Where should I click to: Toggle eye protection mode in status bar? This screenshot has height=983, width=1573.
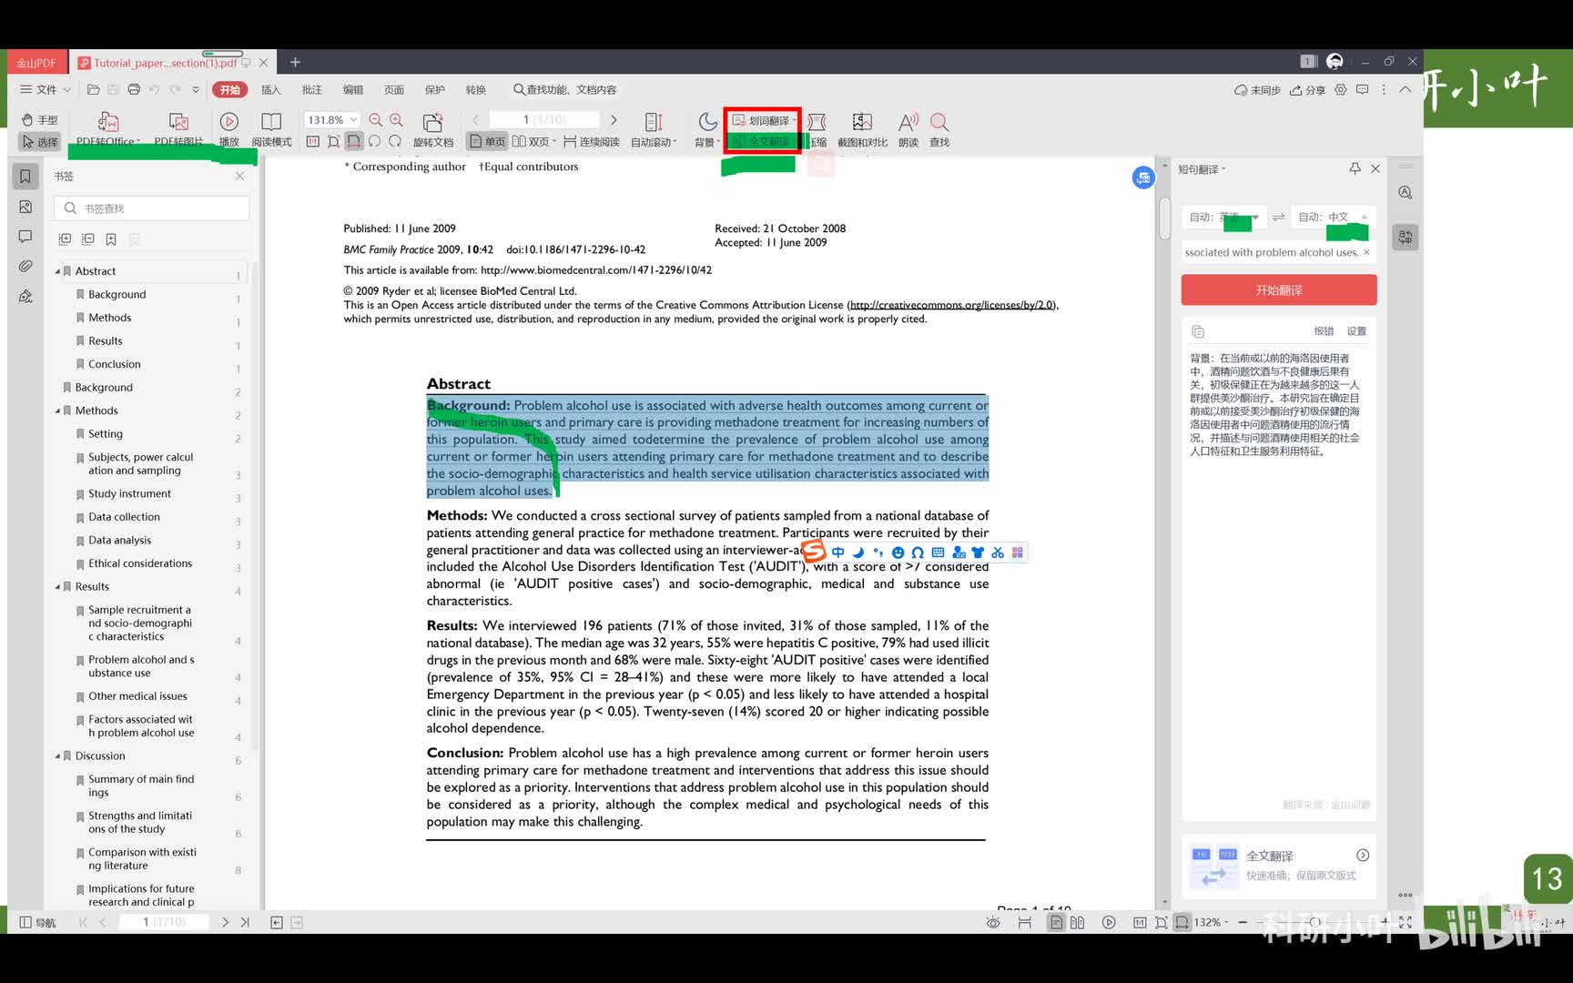[x=993, y=922]
